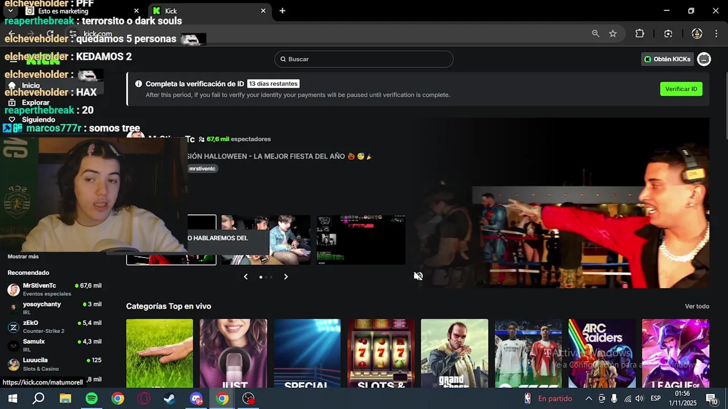Click the '13 días restantes' badge
The height and width of the screenshot is (409, 728).
274,84
